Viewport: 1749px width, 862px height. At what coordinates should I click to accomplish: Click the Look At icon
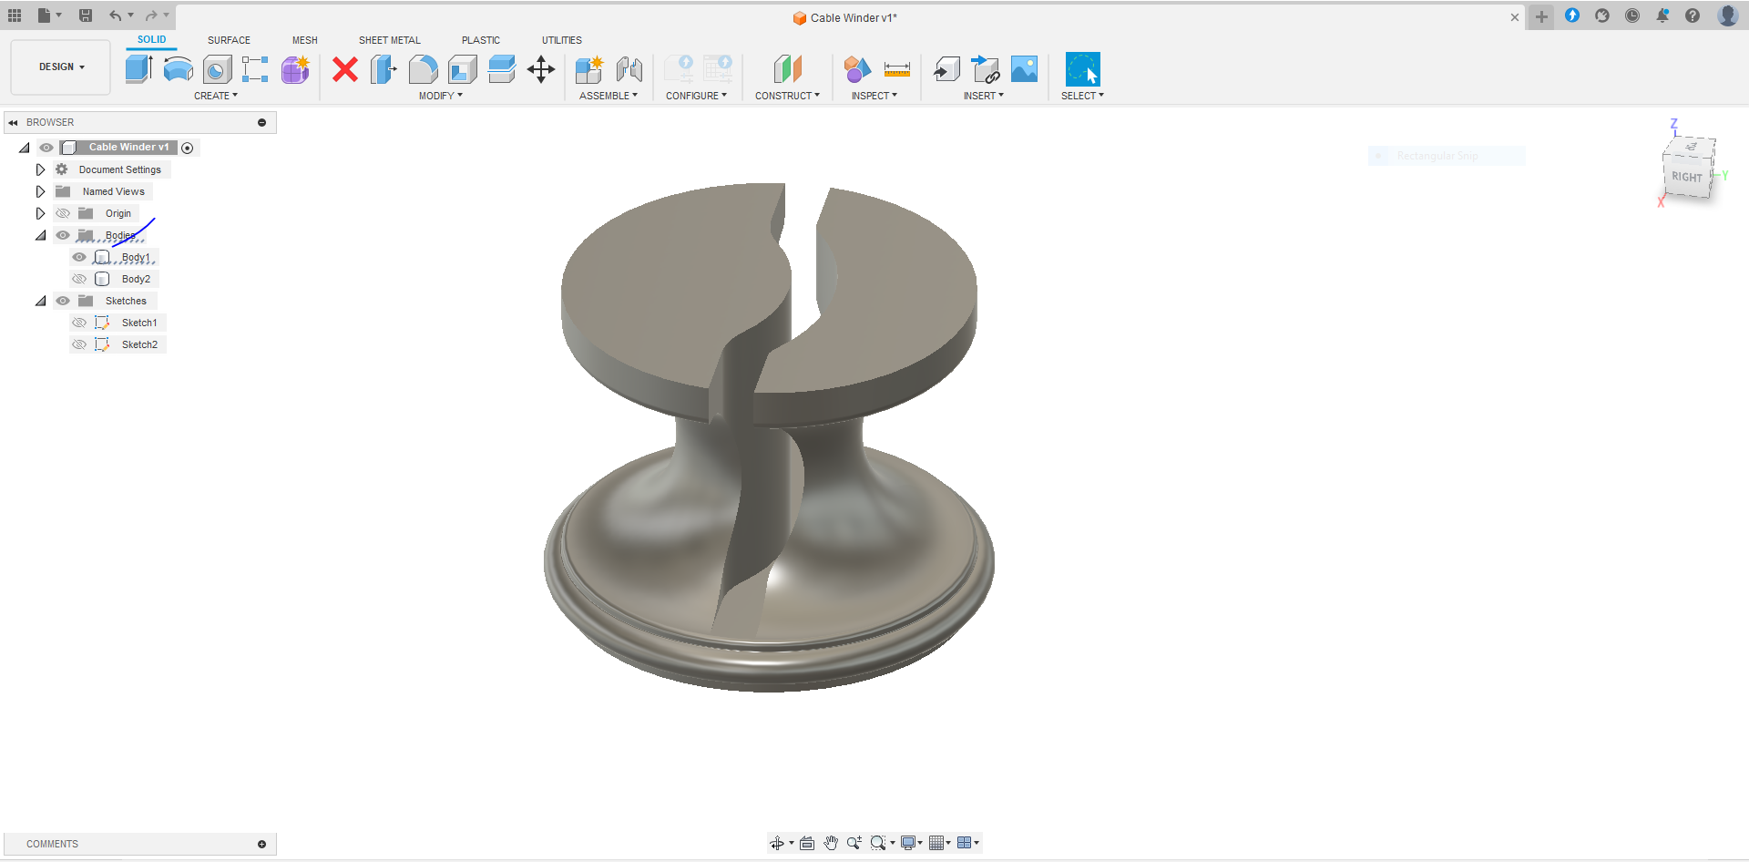pos(807,843)
